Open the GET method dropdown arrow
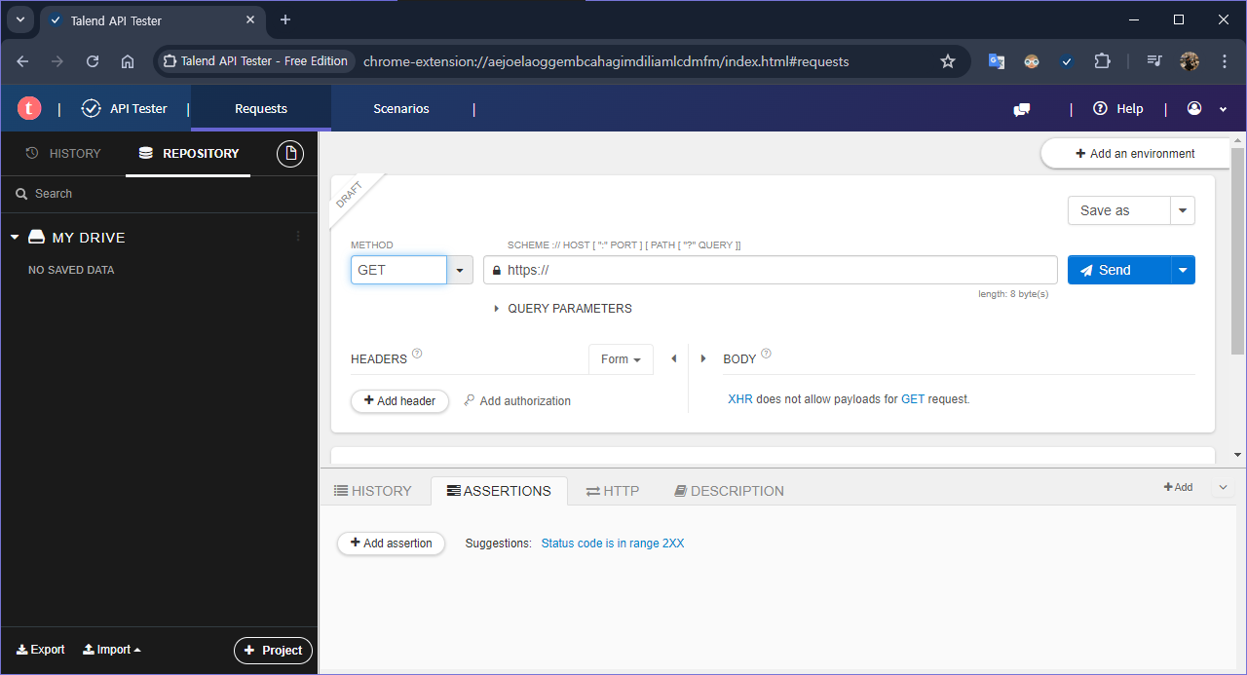Viewport: 1247px width, 675px height. tap(460, 270)
